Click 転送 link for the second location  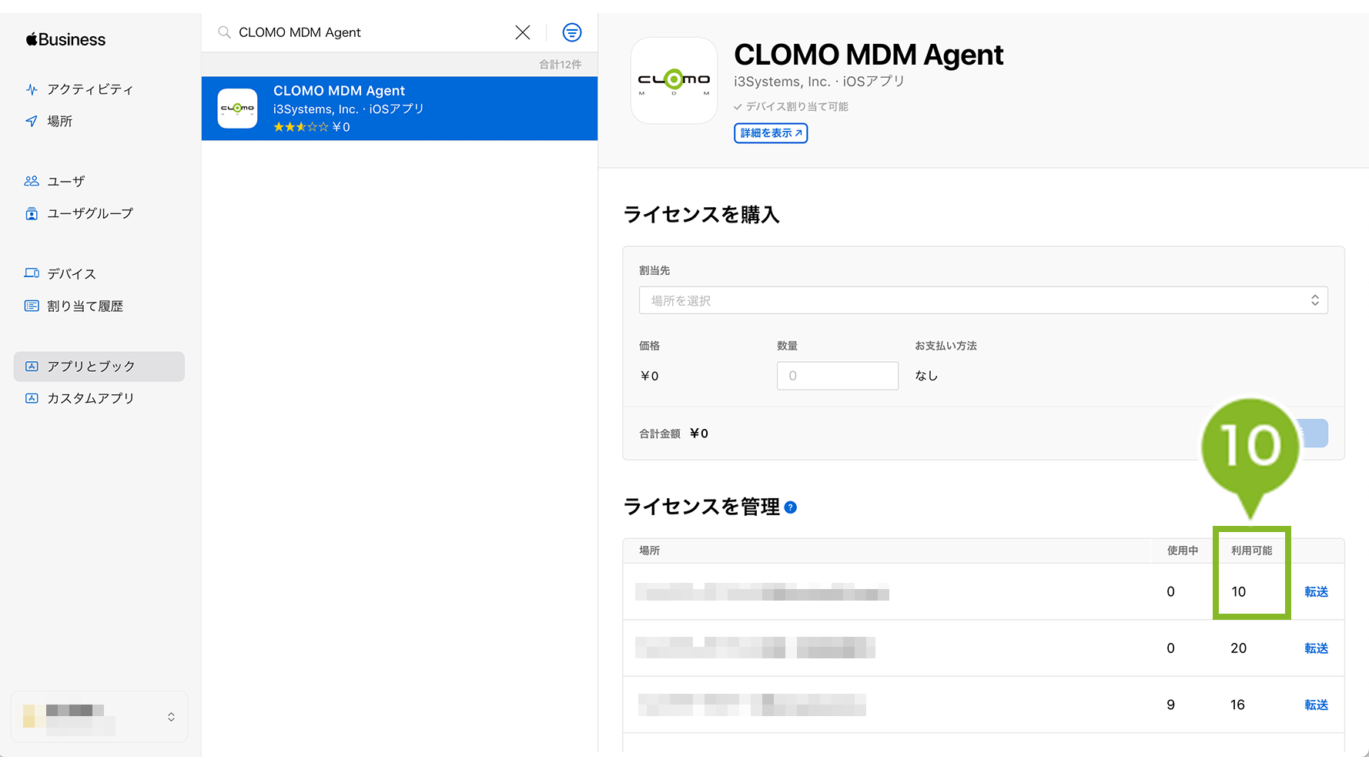pyautogui.click(x=1316, y=648)
